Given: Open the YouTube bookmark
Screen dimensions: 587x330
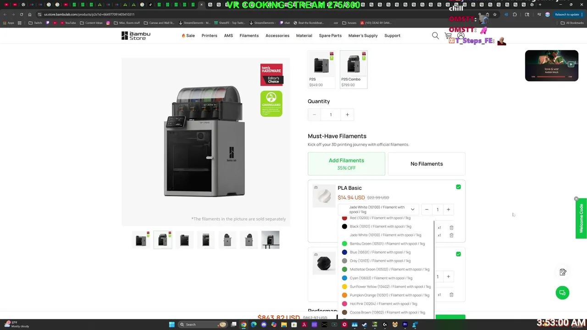Looking at the screenshot, I should coord(67,22).
